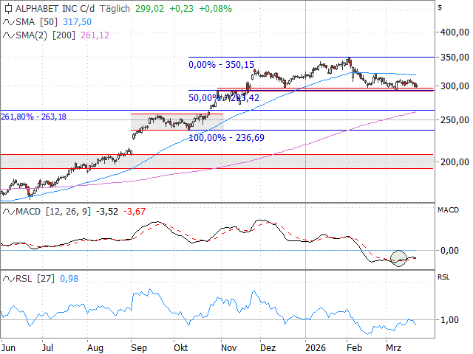Select the circled MACD crossover marker
Image resolution: width=473 pixels, height=354 pixels.
[x=398, y=258]
